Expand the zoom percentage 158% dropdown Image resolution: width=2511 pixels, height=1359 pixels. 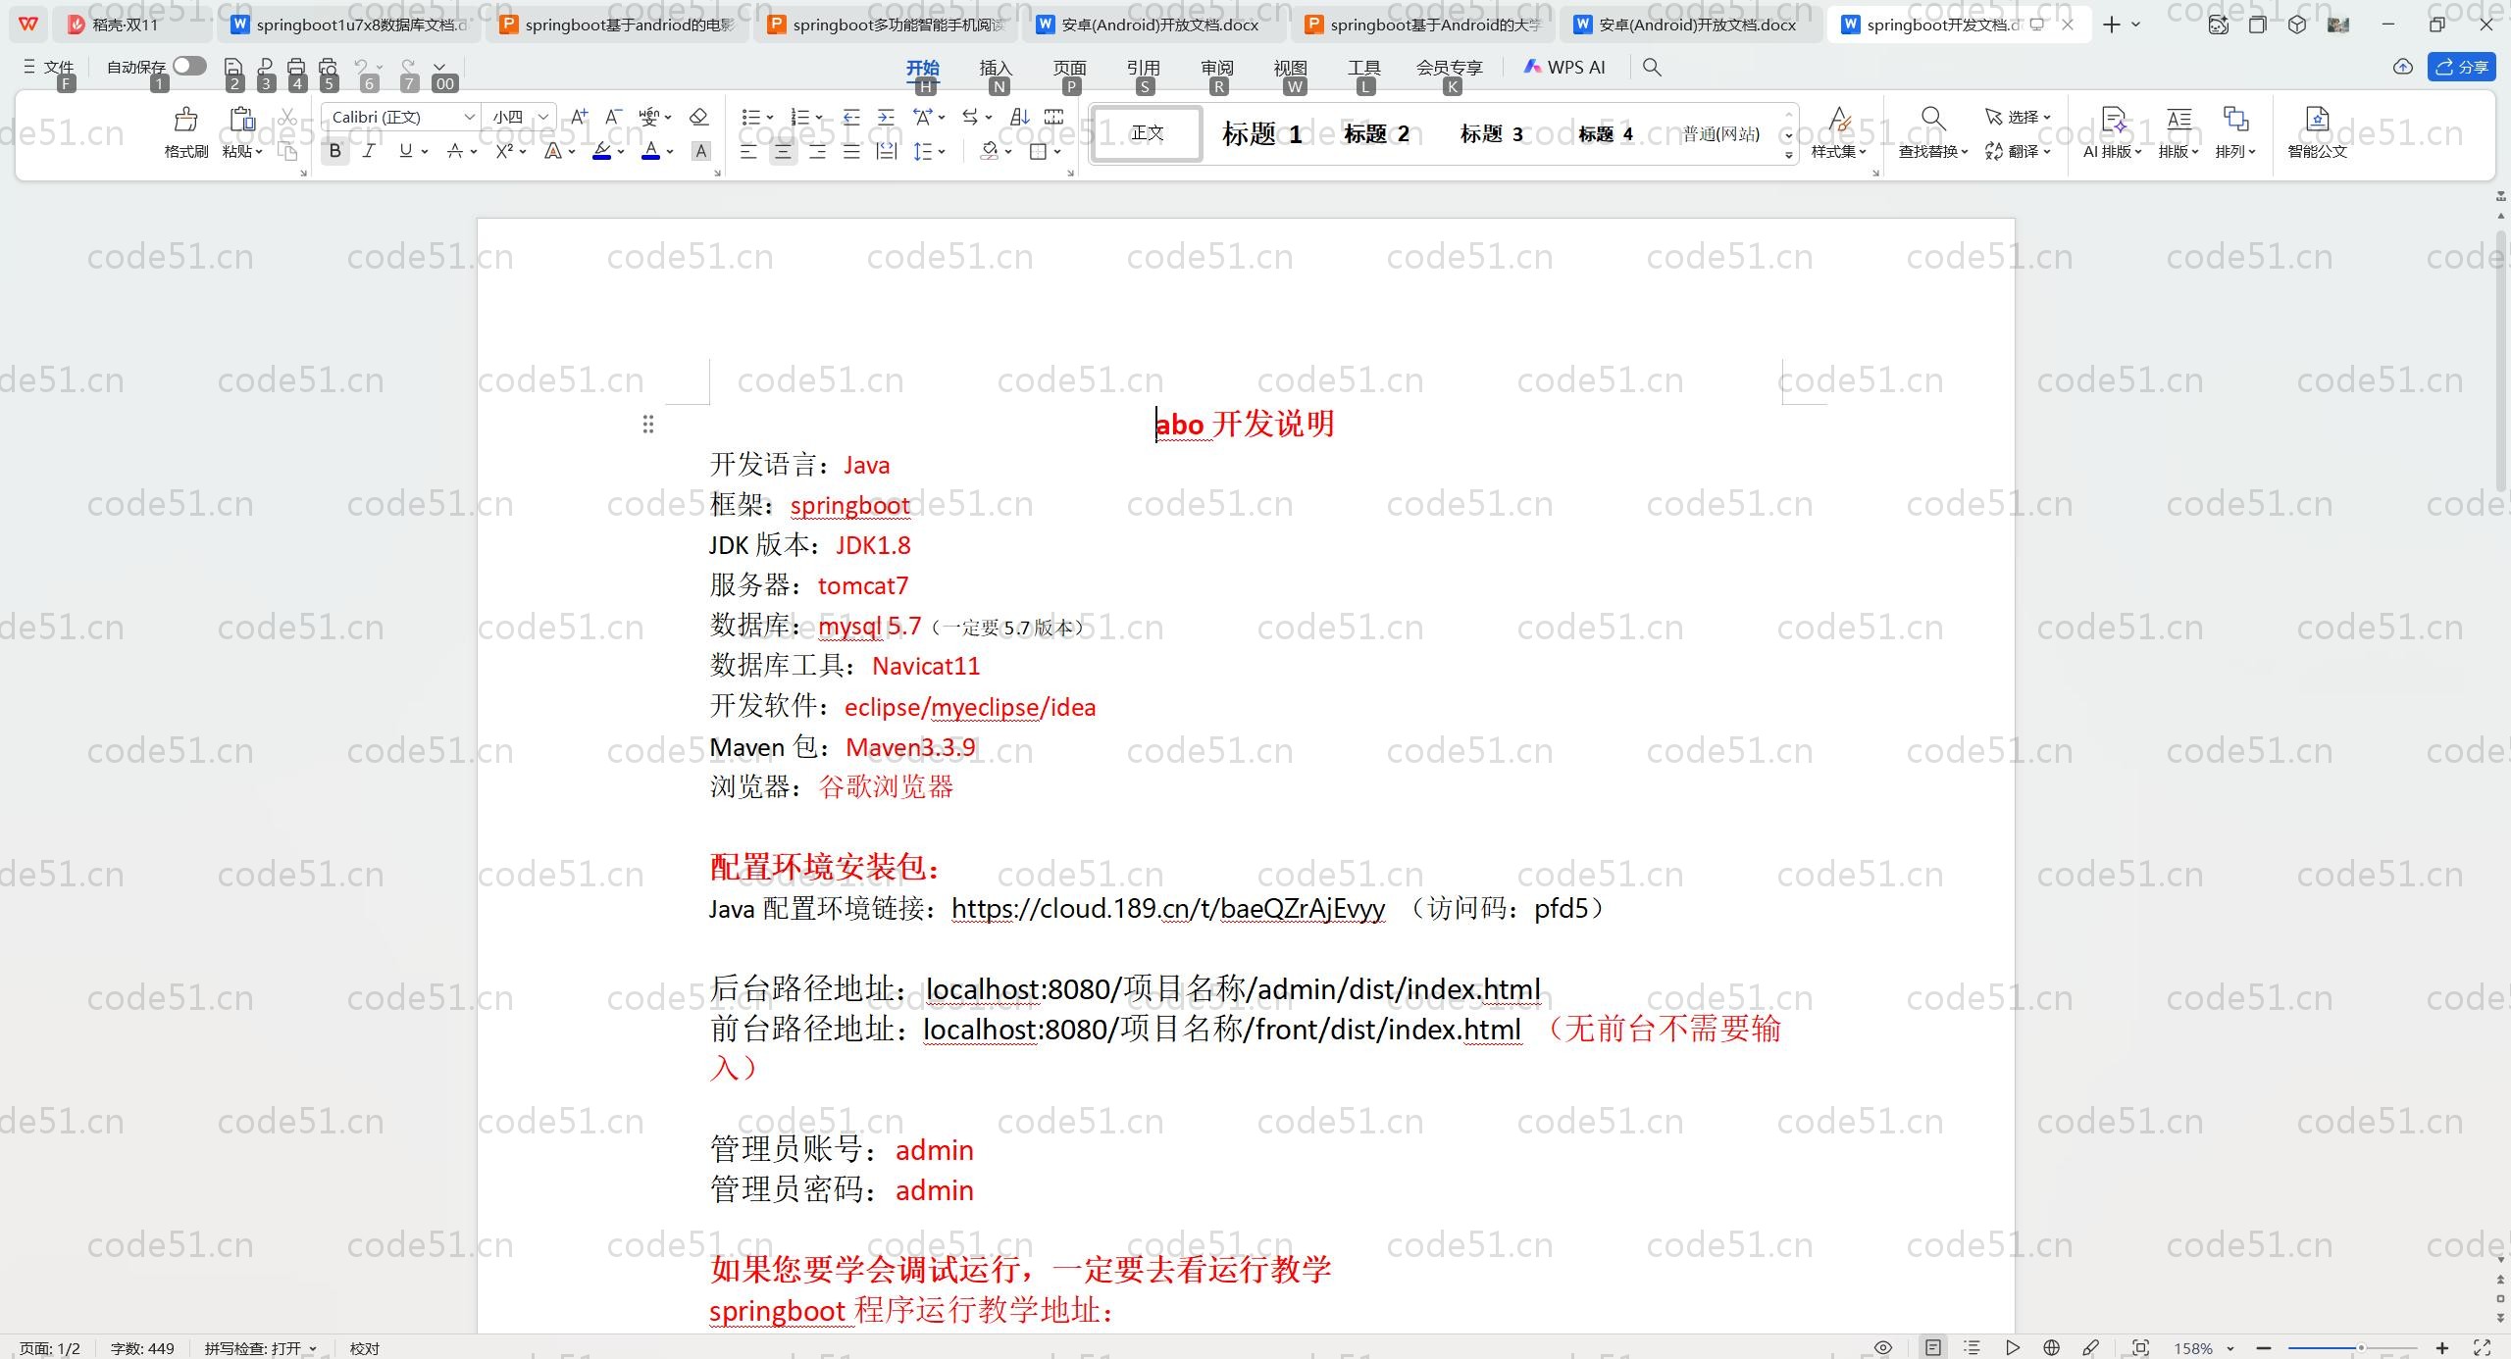pos(2230,1348)
